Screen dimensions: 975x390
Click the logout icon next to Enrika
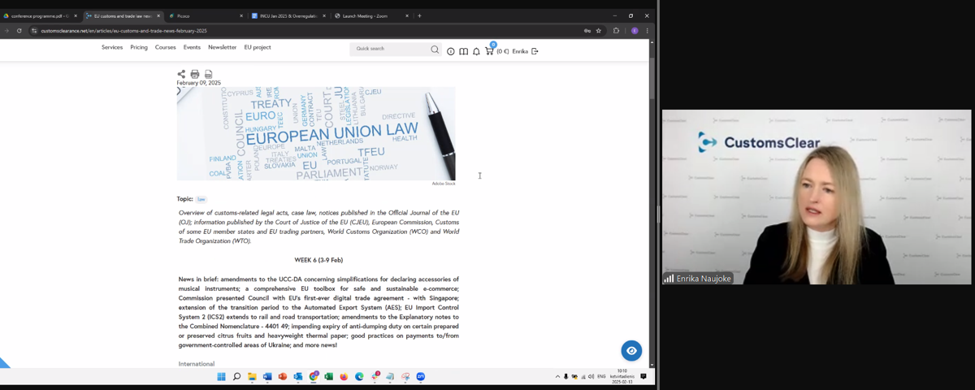535,51
